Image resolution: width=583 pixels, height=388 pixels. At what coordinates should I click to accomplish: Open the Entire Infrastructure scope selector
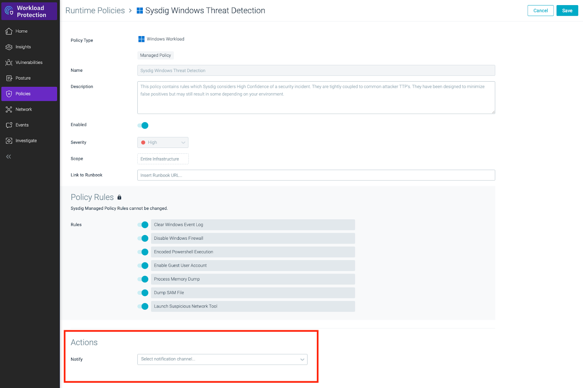[x=163, y=159]
